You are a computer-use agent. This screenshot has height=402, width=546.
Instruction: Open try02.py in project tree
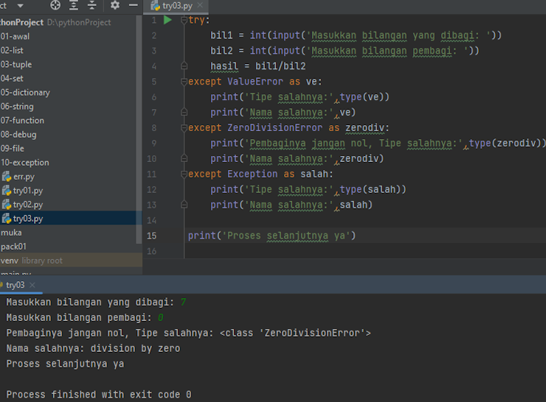28,205
